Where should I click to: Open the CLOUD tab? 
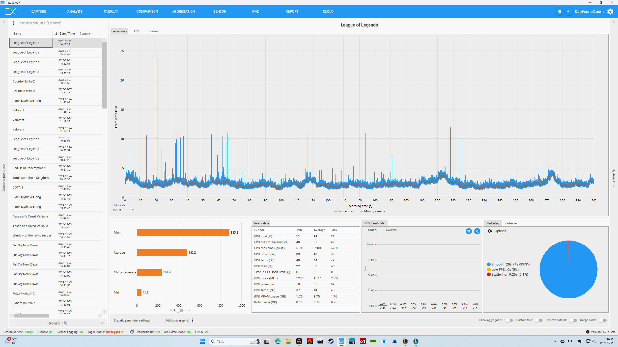point(328,12)
